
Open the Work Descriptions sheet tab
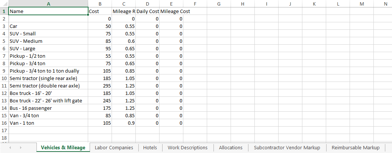(187, 147)
